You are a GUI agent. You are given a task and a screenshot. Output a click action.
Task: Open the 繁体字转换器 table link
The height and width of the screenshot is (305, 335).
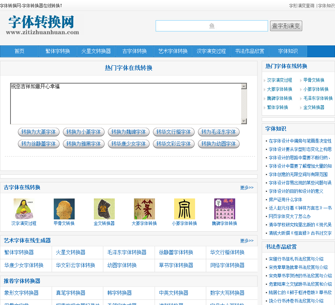tap(19, 252)
